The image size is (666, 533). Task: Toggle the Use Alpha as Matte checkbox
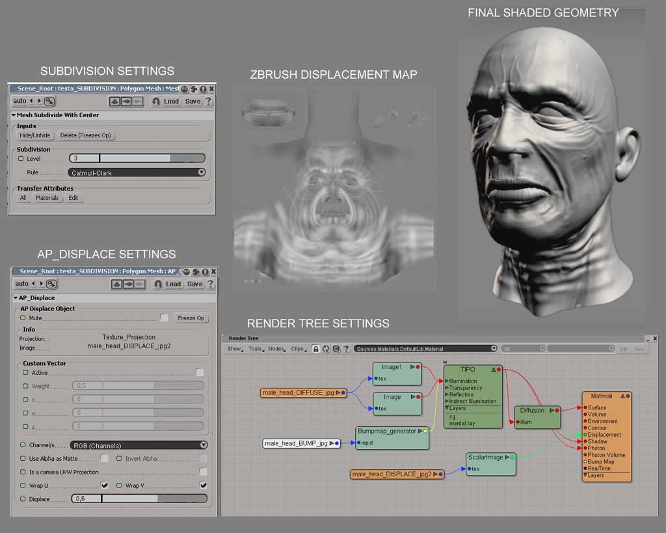click(104, 458)
